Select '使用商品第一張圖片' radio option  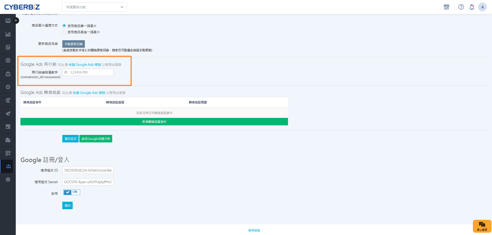pyautogui.click(x=64, y=26)
